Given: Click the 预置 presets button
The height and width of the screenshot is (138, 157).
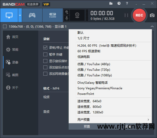Looking at the screenshot, I should (x=87, y=127).
